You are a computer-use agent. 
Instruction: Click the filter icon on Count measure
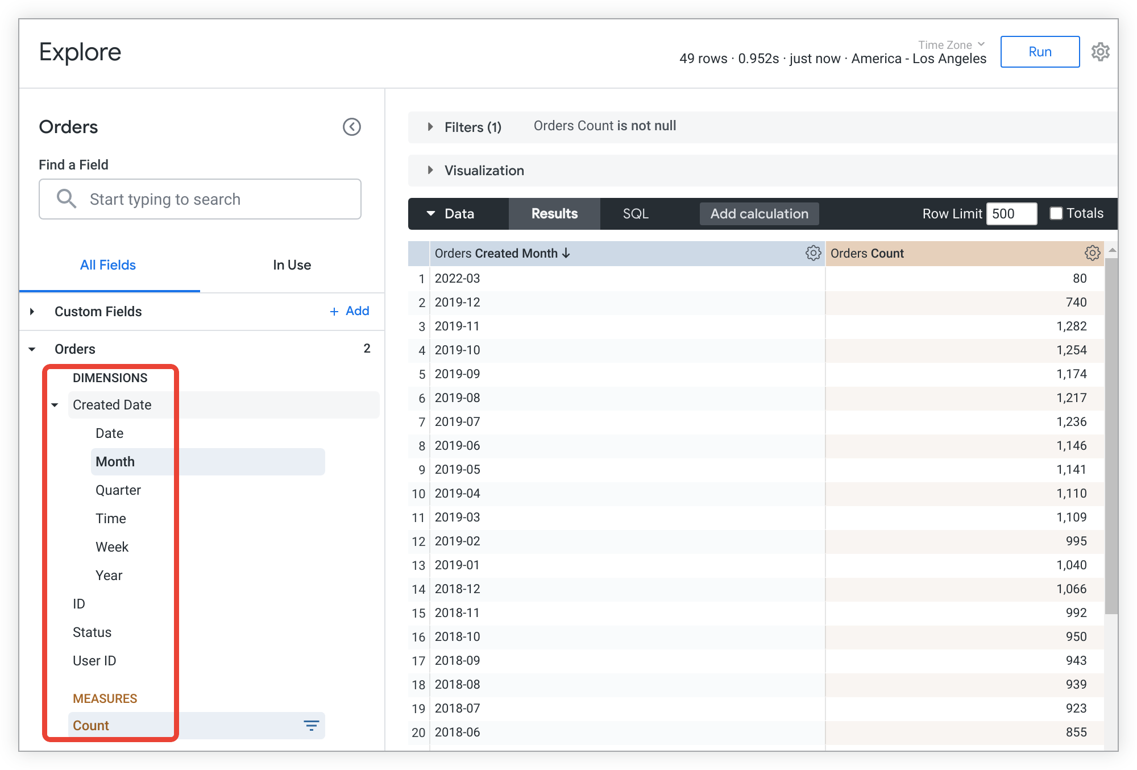coord(311,725)
